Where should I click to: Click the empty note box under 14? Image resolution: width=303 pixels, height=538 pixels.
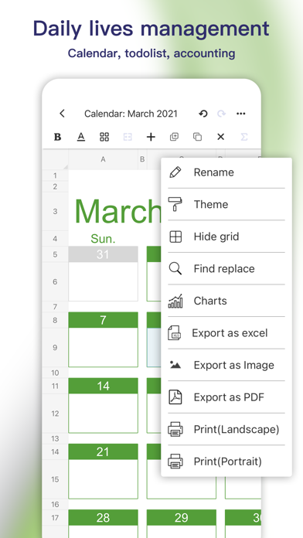coord(103,413)
